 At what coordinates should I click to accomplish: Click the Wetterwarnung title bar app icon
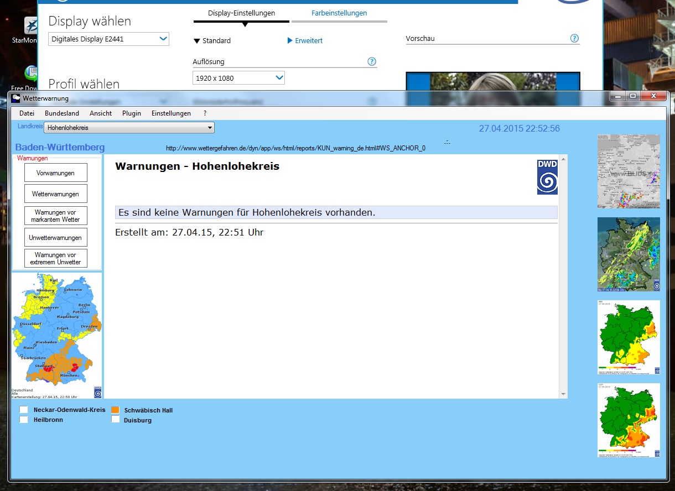(16, 98)
